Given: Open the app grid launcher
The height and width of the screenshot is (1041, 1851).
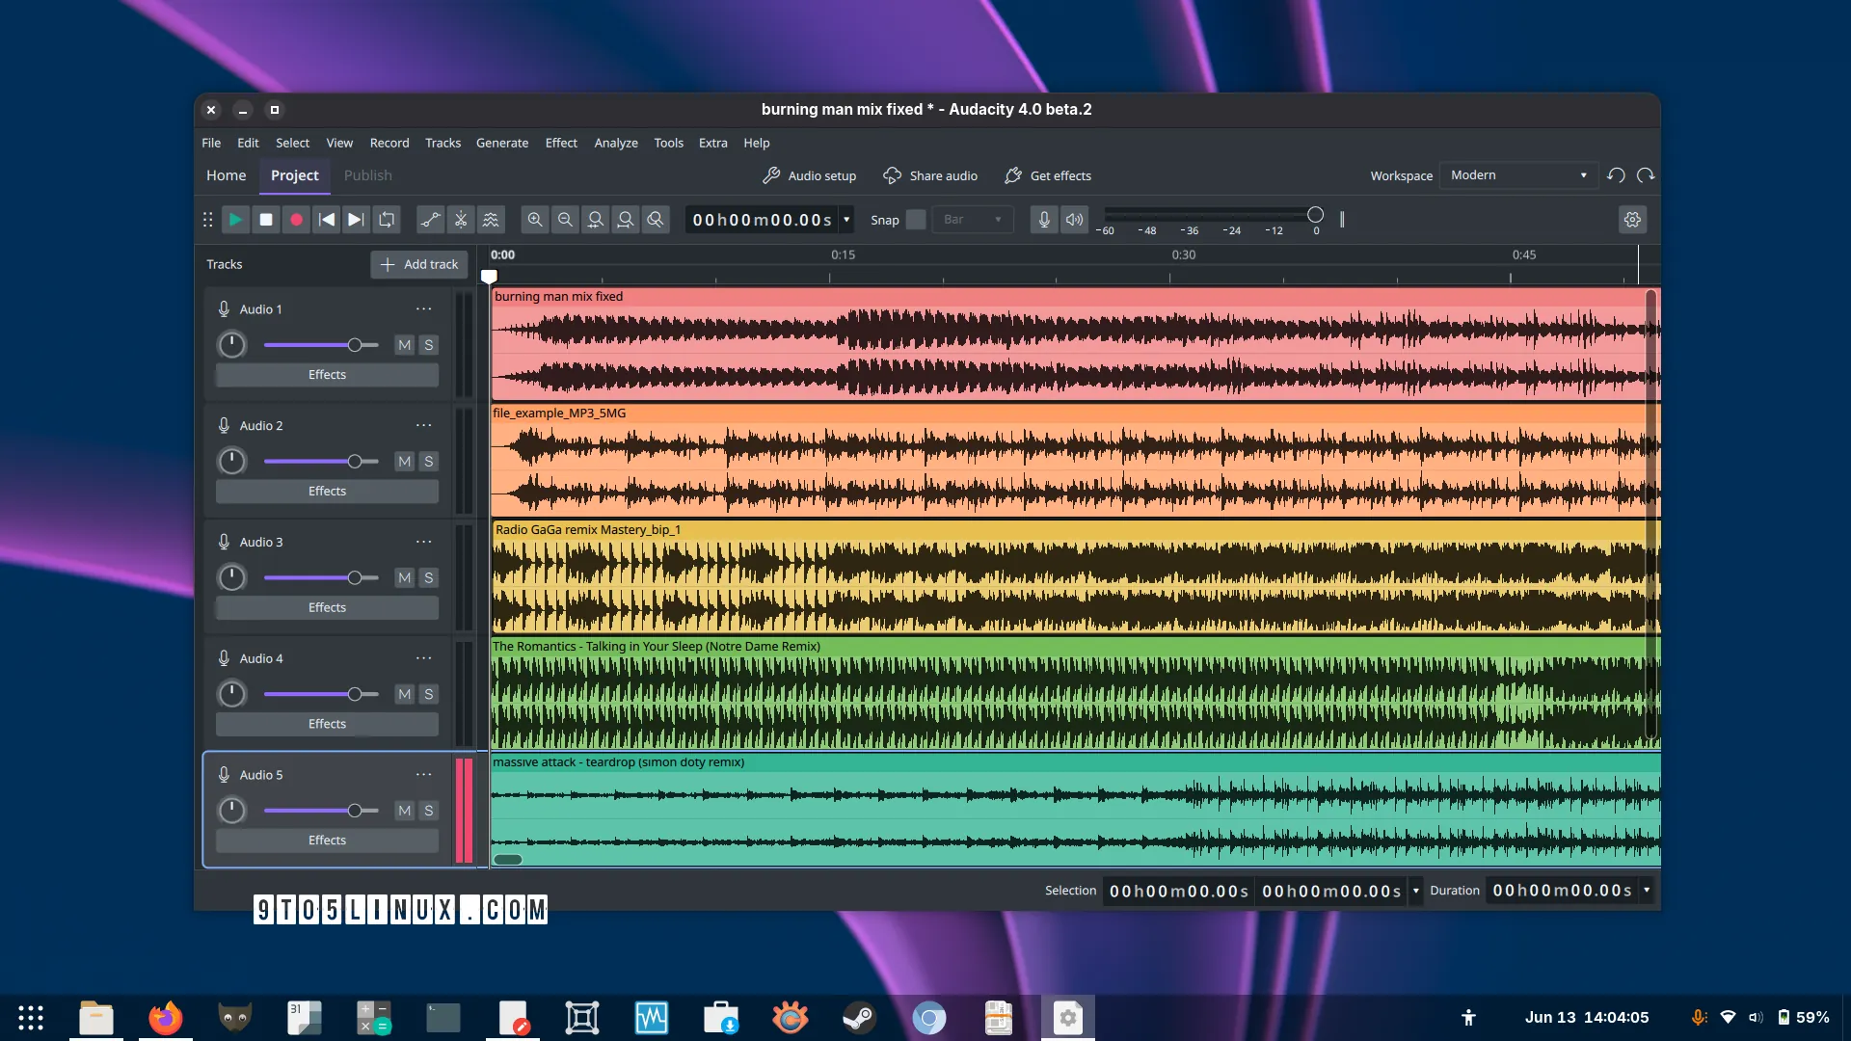Looking at the screenshot, I should click(31, 1018).
